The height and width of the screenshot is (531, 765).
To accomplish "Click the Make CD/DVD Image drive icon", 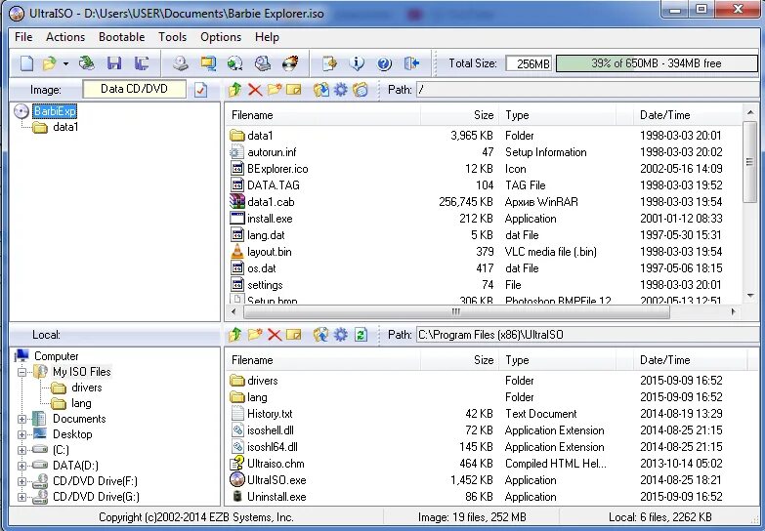I will click(181, 63).
